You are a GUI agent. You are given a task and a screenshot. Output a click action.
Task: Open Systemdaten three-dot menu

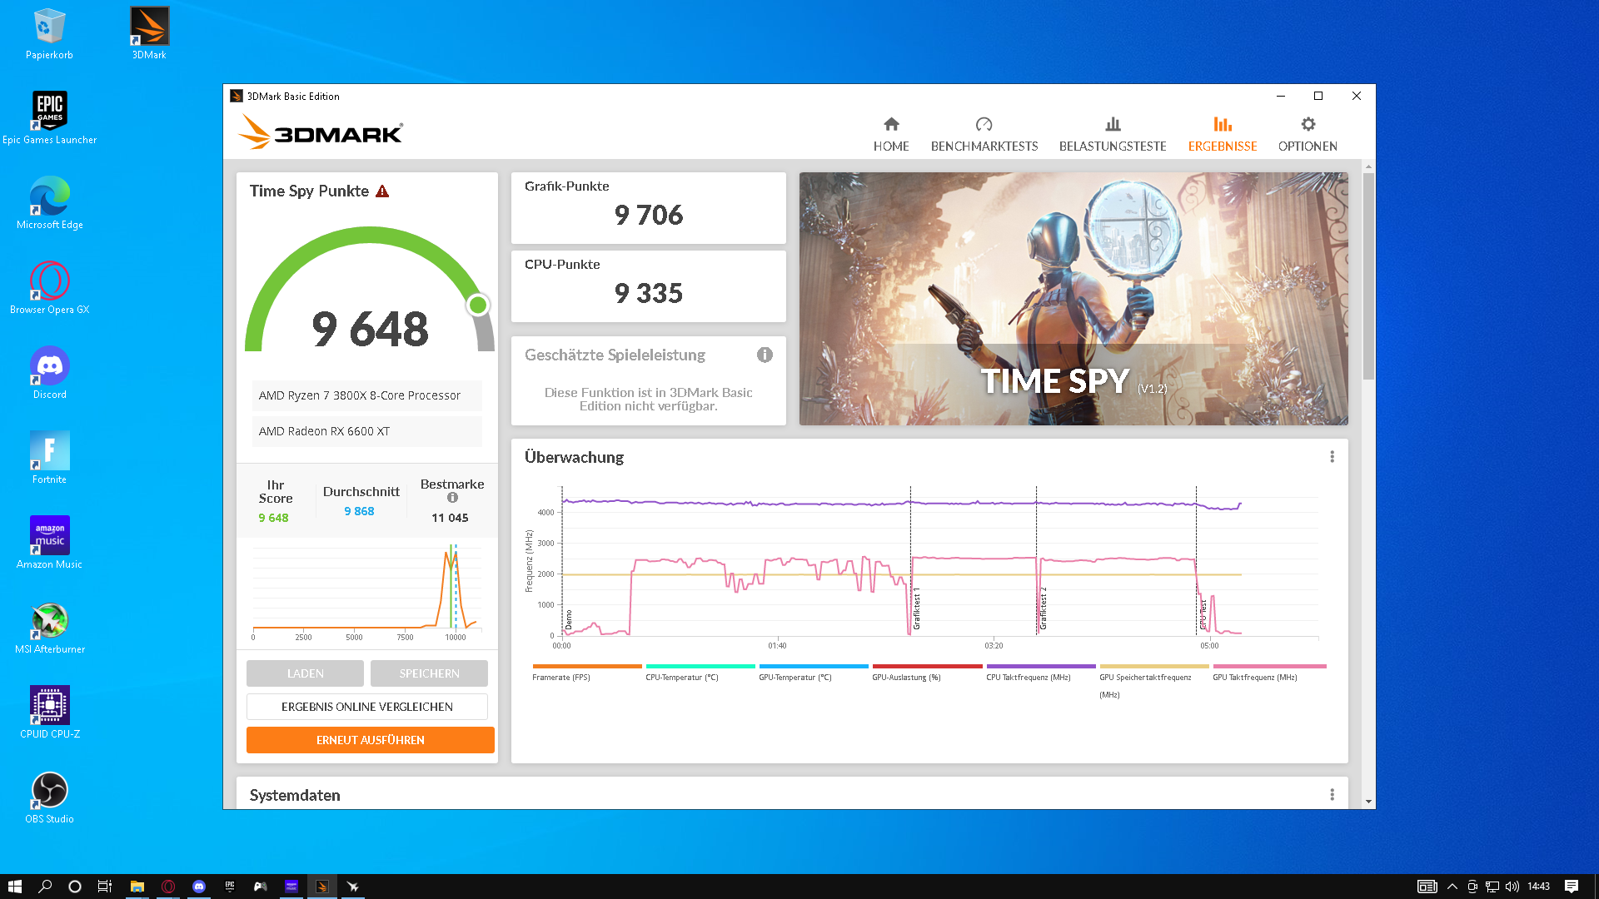[x=1332, y=795]
